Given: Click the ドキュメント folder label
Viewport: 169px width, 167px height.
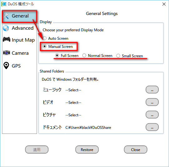Looking at the screenshot, I should click(52, 127).
